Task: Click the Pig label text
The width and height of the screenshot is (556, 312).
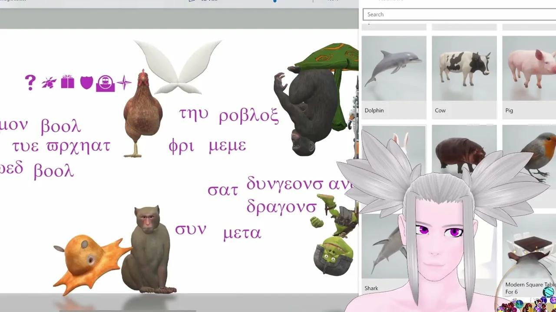Action: pos(509,110)
